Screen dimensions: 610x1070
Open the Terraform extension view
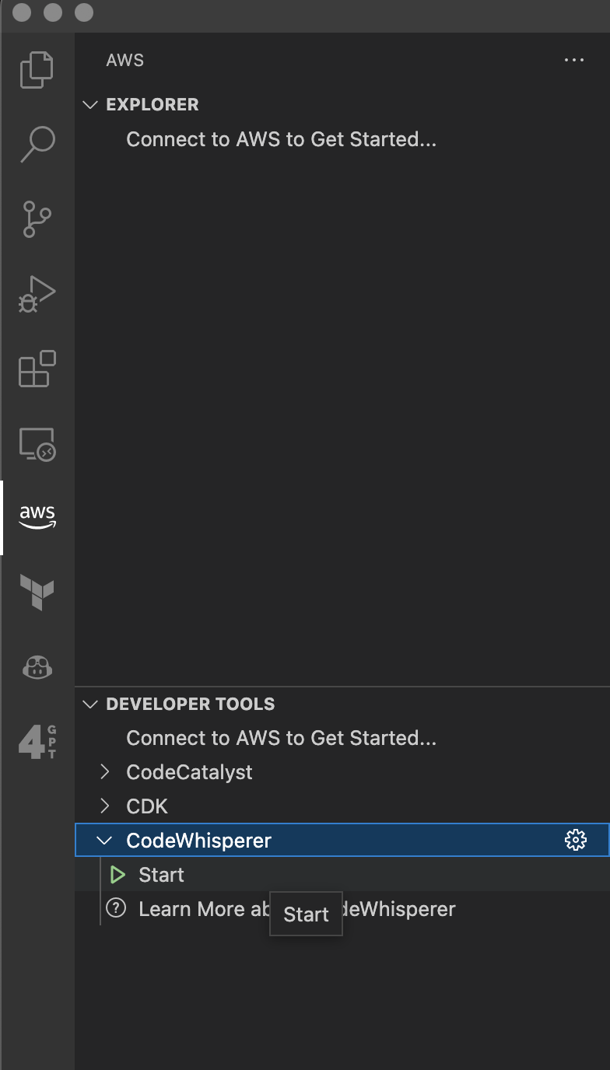click(x=37, y=592)
